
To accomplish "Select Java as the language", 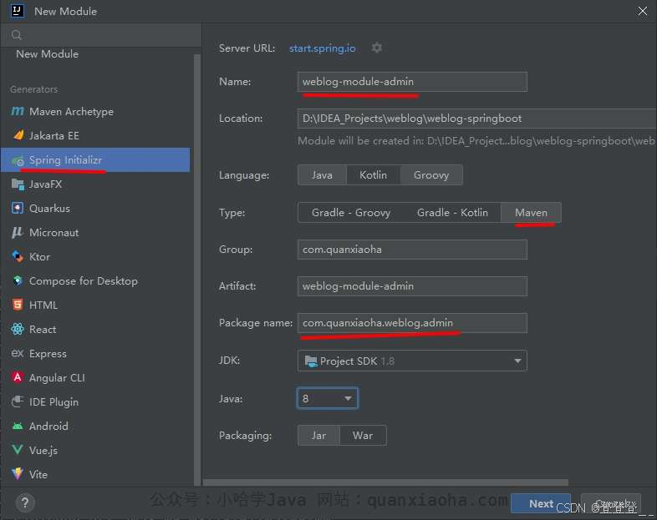I will click(x=322, y=175).
